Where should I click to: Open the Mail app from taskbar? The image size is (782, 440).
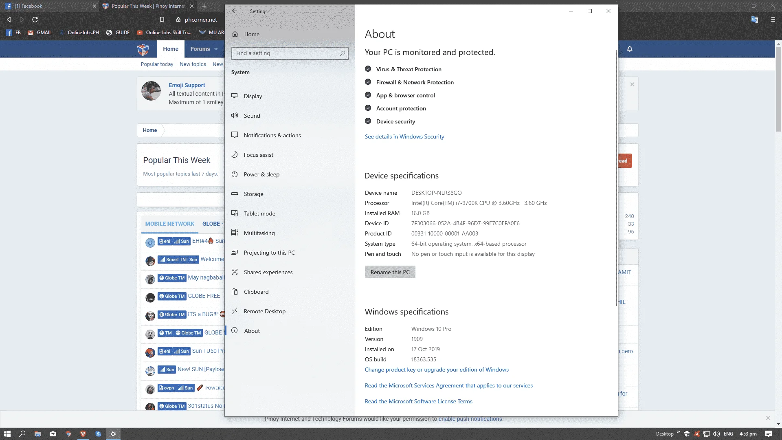click(53, 434)
